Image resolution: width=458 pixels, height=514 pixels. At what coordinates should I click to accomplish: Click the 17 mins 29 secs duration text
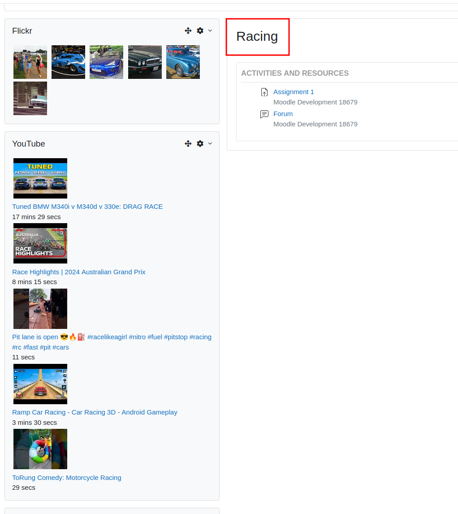pyautogui.click(x=36, y=217)
